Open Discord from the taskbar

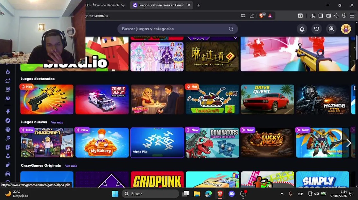[x=232, y=194]
